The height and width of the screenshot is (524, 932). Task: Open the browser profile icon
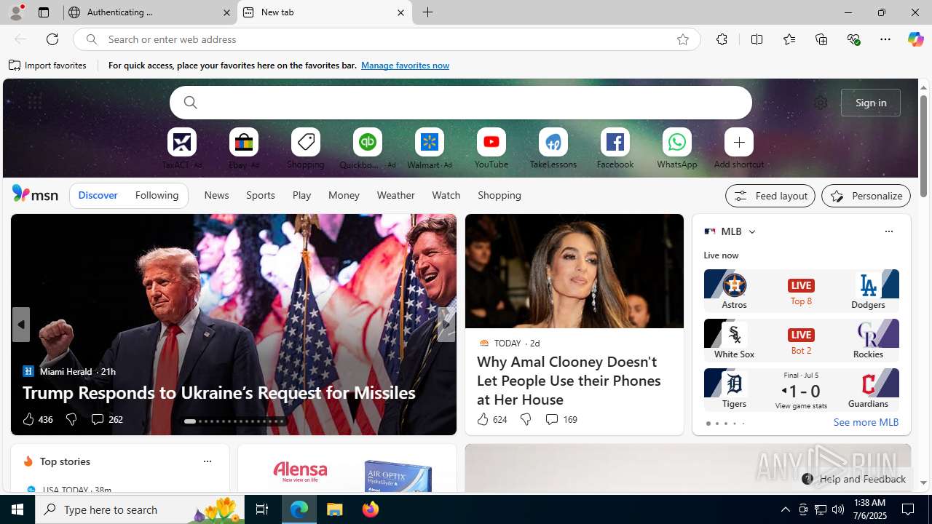pyautogui.click(x=15, y=12)
